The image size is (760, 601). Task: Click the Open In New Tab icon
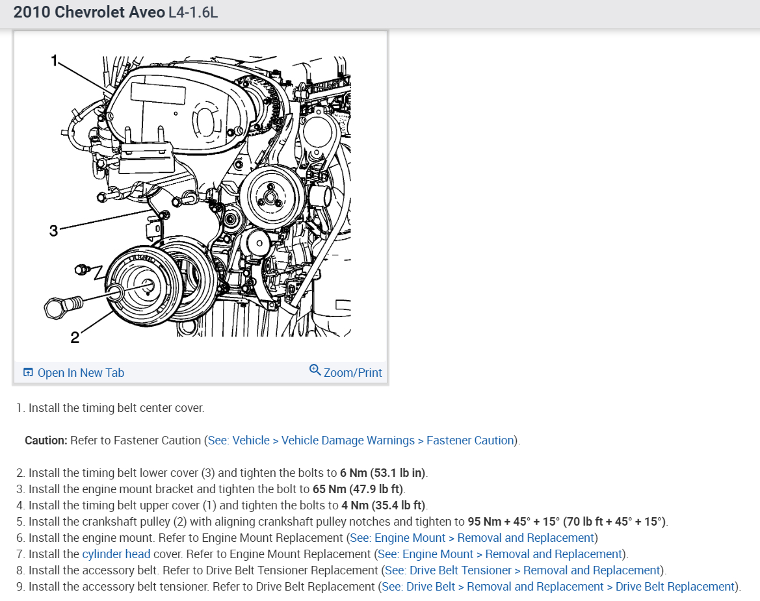coord(28,372)
